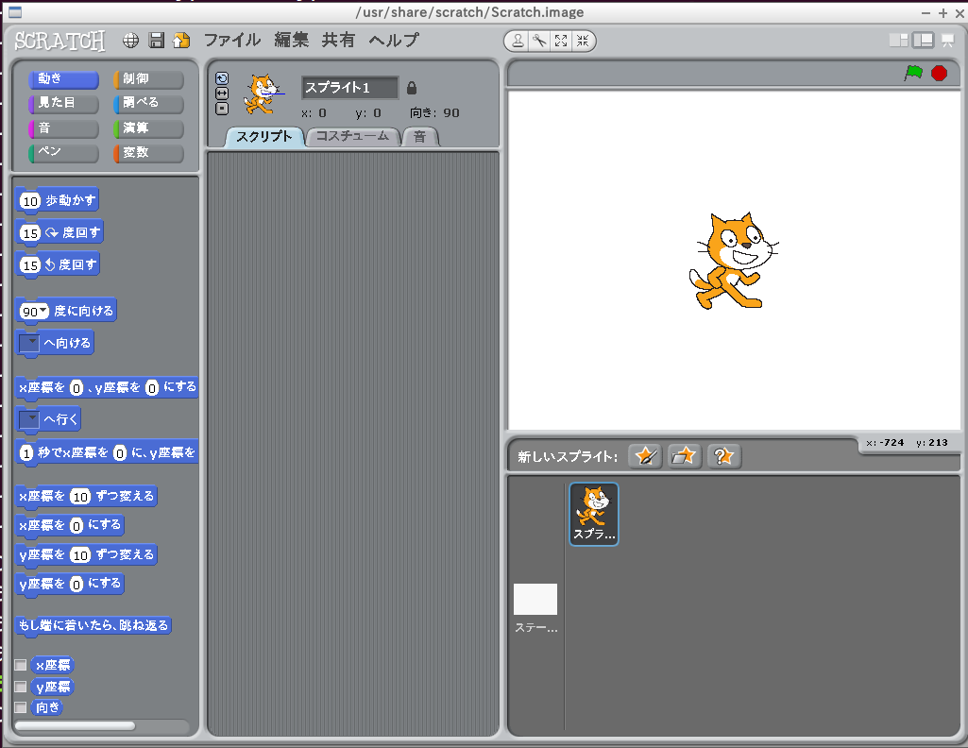Screen dimensions: 968x748
Task: Click the red stop sign button
Action: pos(939,73)
